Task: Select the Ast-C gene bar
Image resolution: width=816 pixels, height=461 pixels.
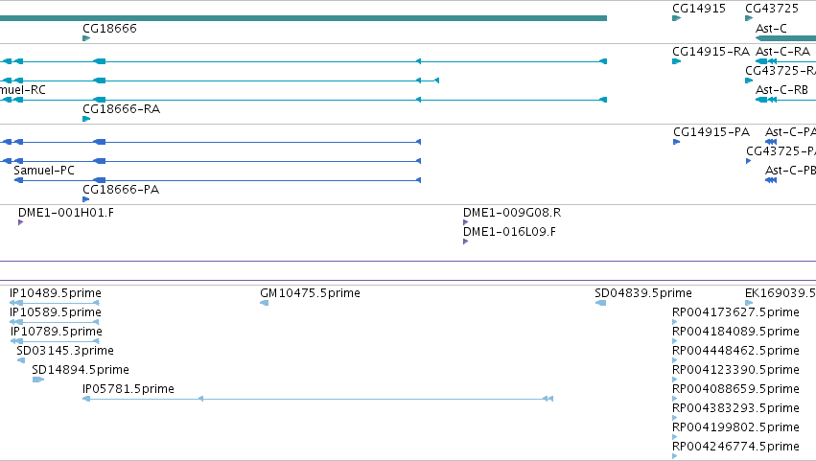Action: point(786,38)
